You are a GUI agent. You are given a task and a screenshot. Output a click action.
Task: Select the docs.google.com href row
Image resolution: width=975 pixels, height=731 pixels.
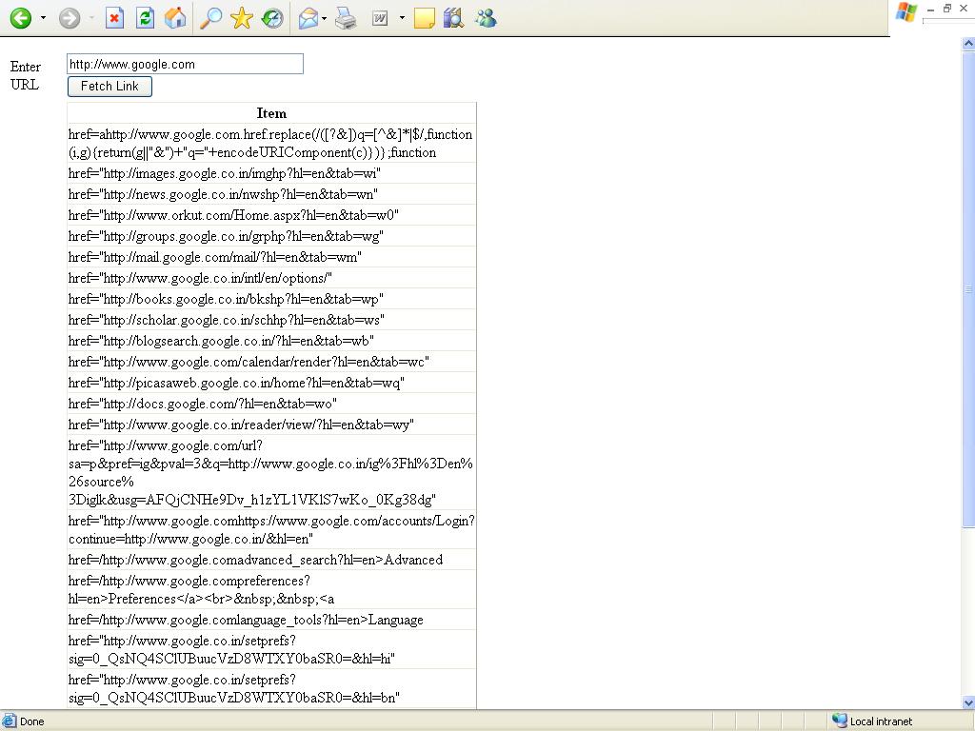click(x=271, y=404)
